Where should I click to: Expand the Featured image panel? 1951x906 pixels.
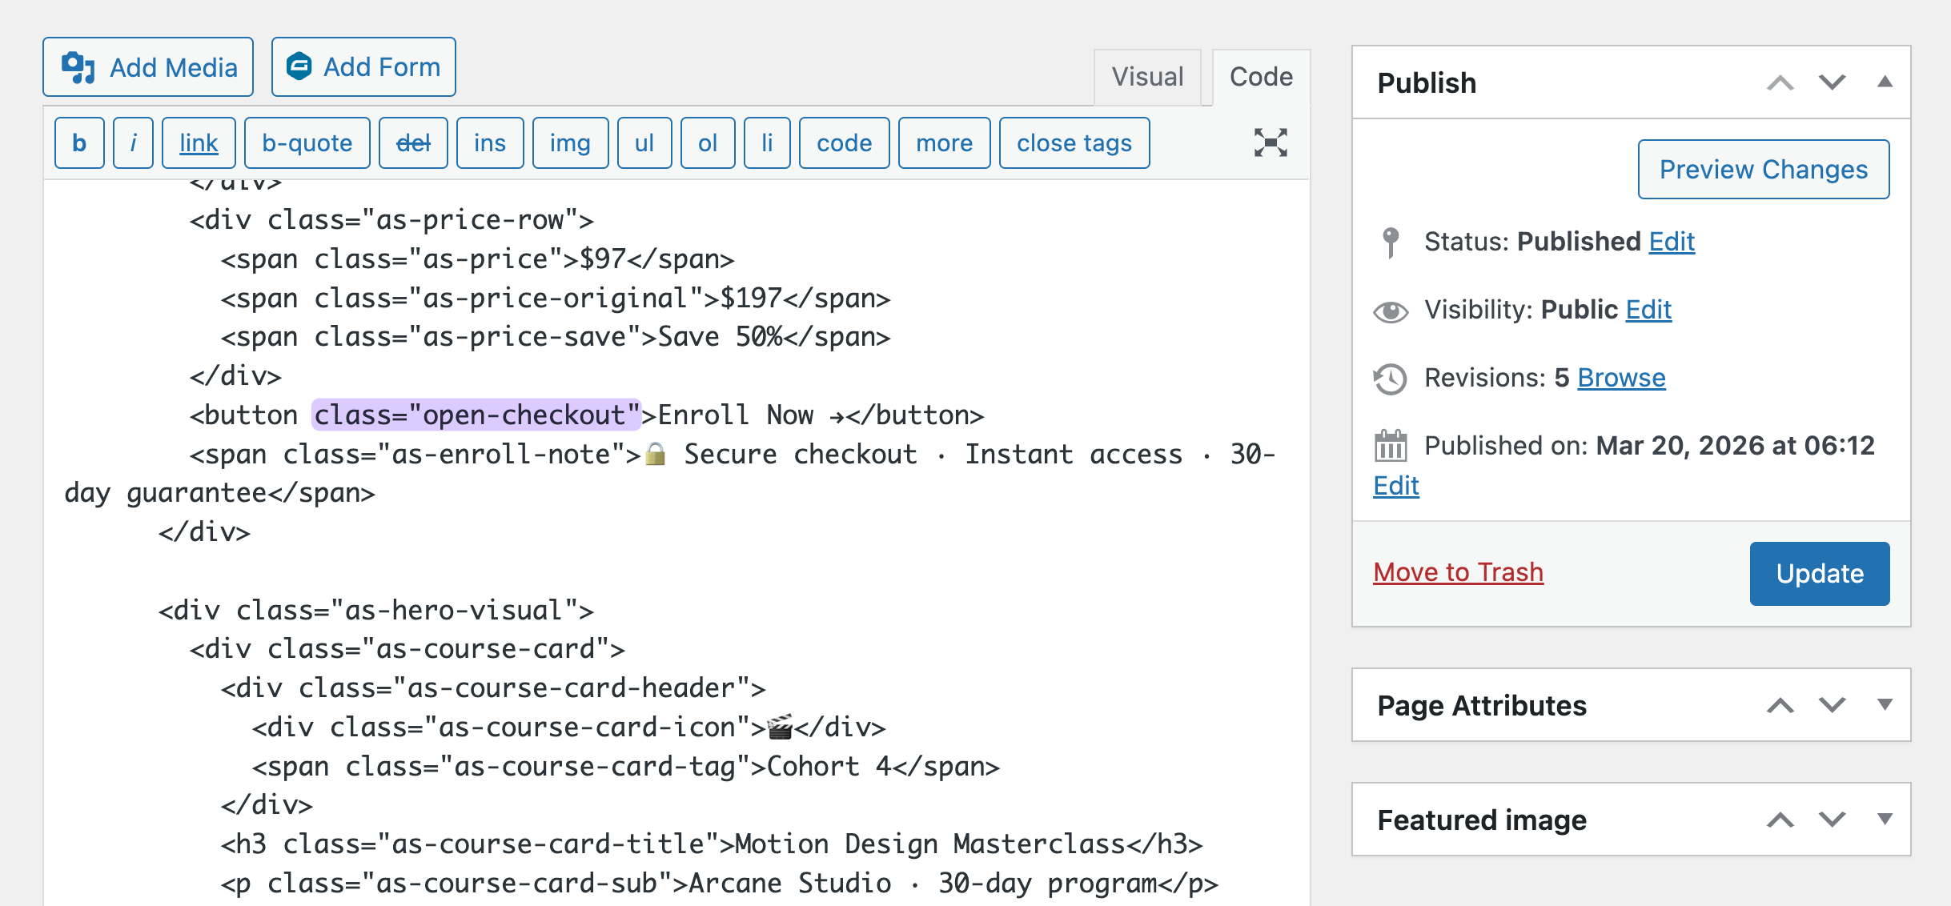[1885, 819]
